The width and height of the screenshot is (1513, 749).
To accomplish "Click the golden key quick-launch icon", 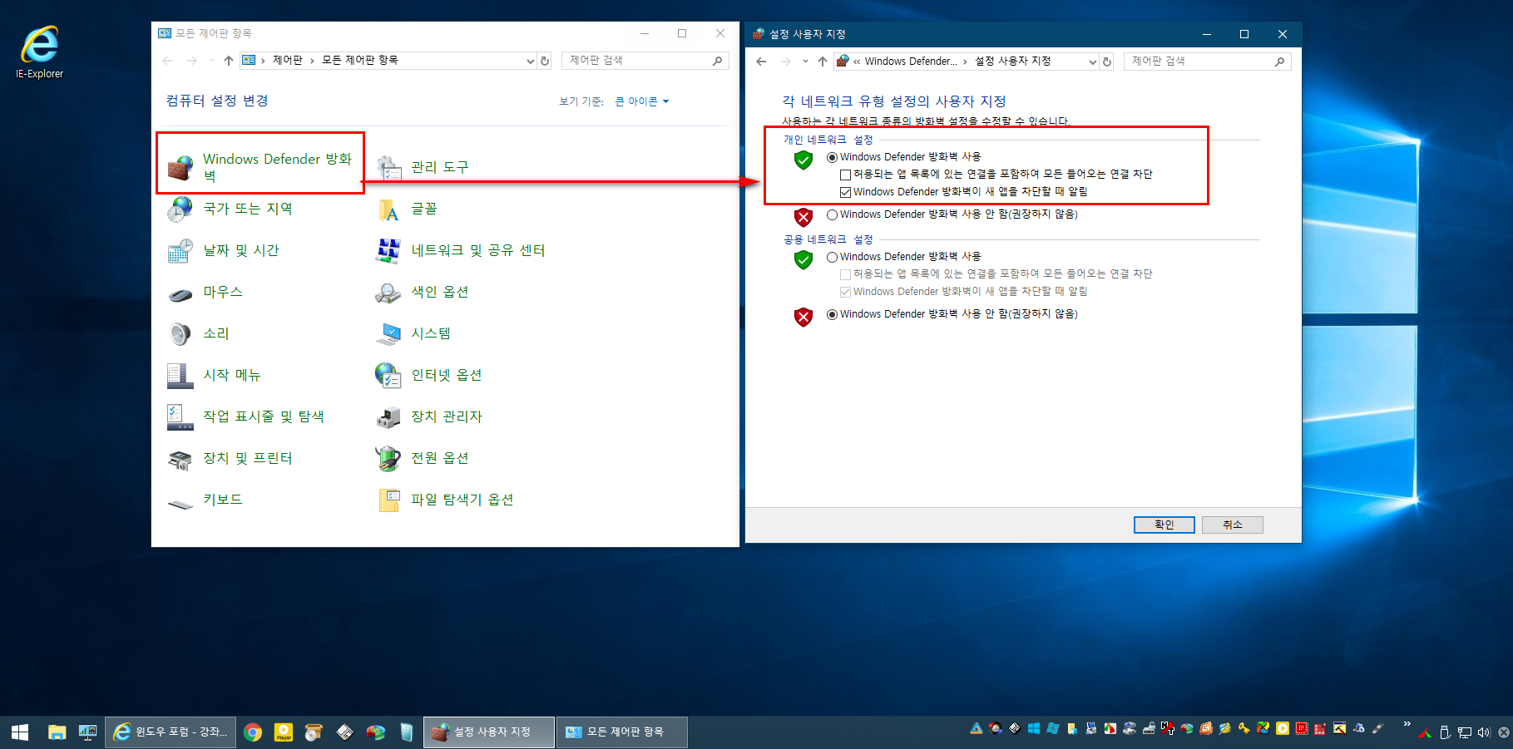I will [1244, 728].
